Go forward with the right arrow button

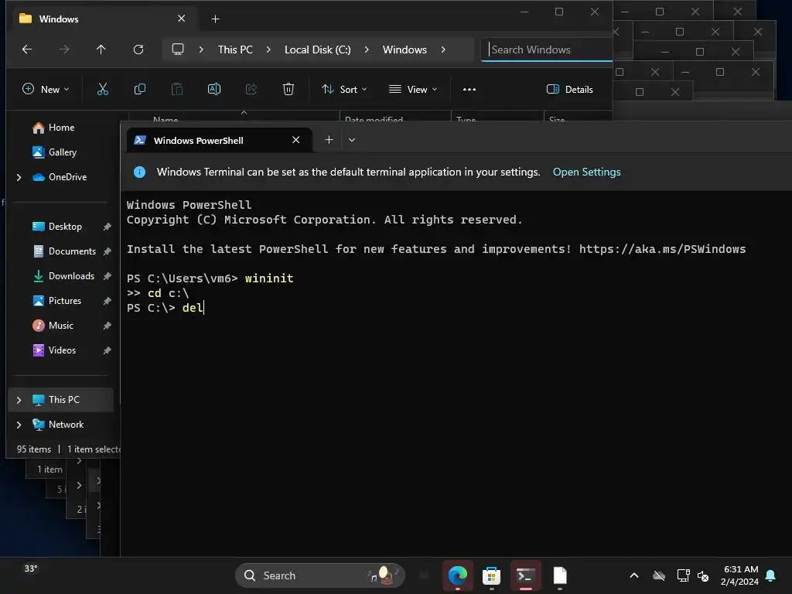click(63, 49)
